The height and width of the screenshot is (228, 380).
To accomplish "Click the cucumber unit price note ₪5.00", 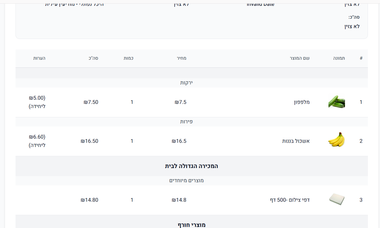I will [37, 98].
